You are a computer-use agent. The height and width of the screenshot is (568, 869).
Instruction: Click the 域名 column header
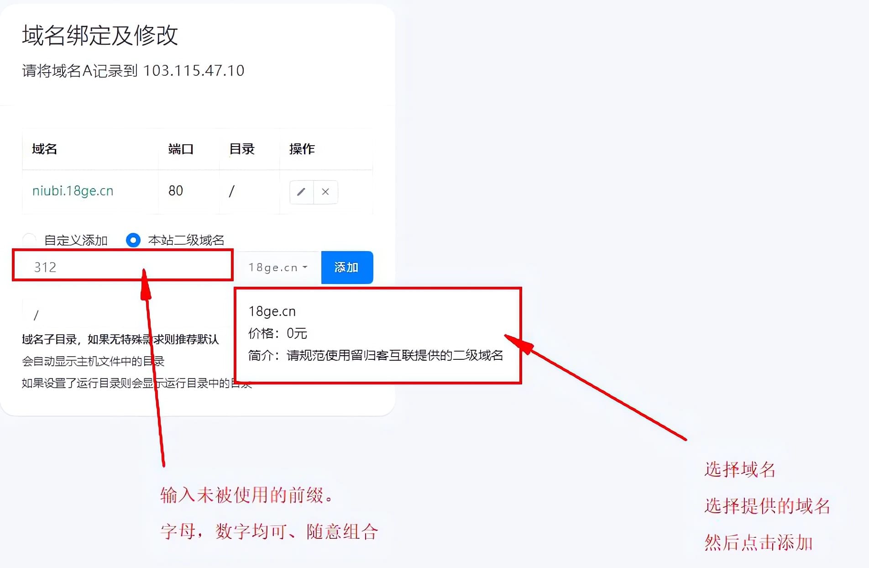pyautogui.click(x=44, y=149)
